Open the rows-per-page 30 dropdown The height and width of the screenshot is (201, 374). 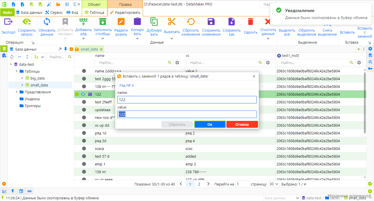274,184
